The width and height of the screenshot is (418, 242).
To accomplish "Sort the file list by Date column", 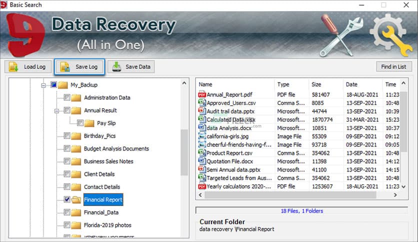I will [x=362, y=84].
